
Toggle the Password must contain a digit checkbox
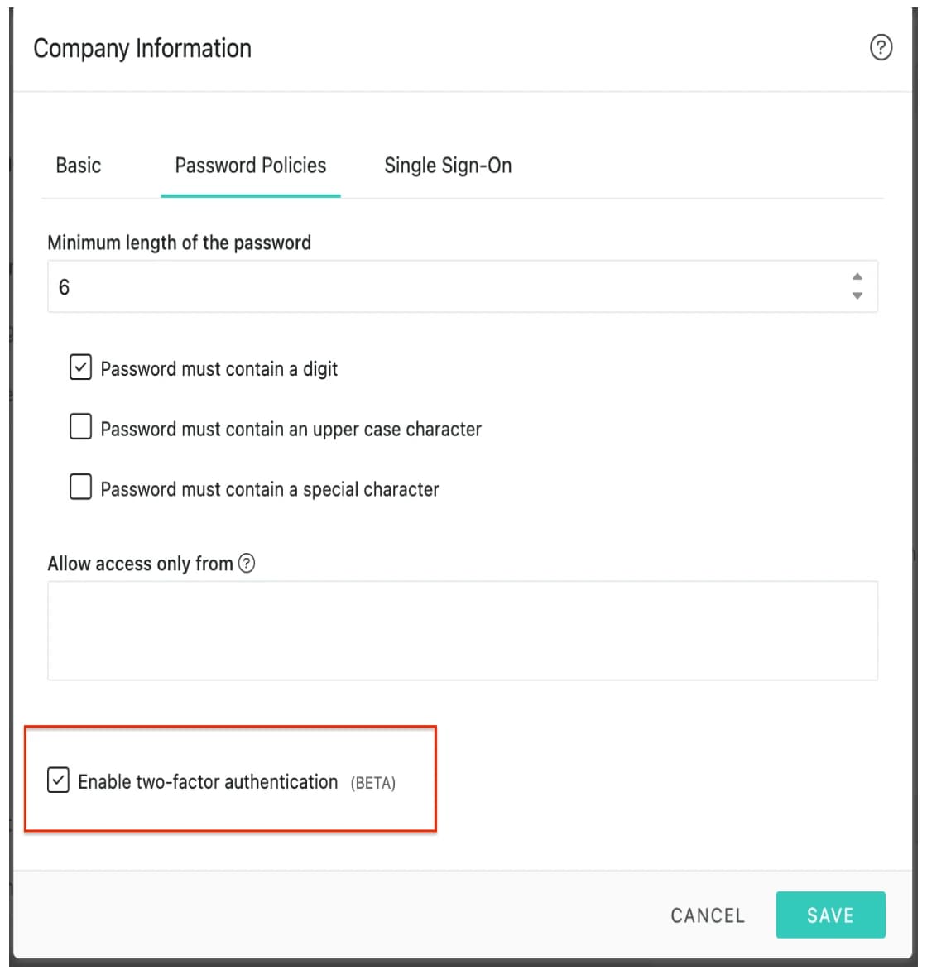pyautogui.click(x=80, y=367)
